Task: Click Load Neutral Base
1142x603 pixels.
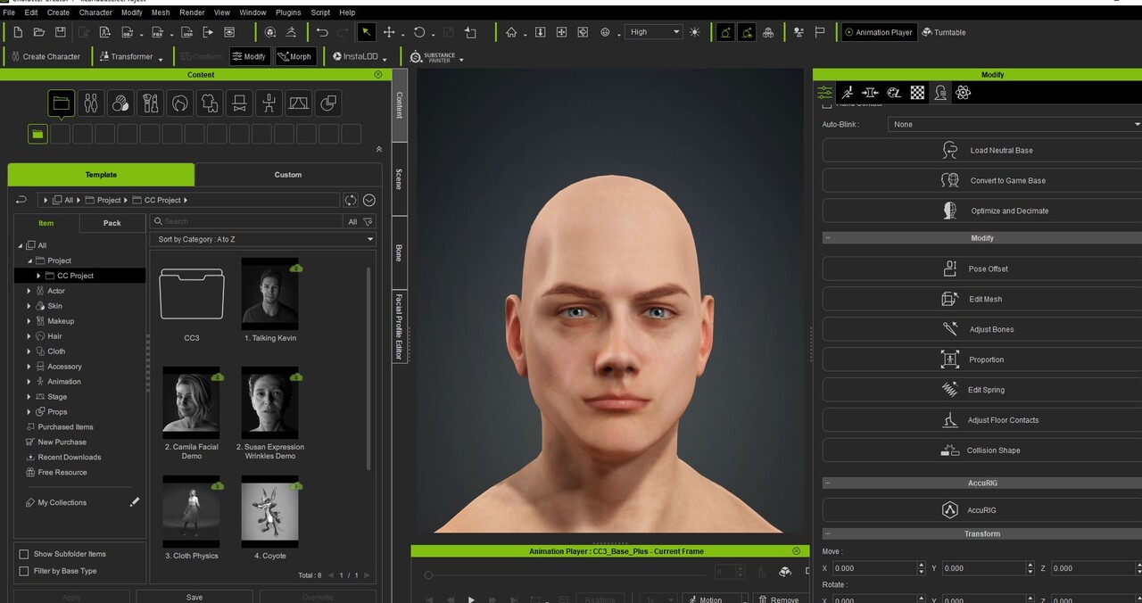Action: coord(981,151)
